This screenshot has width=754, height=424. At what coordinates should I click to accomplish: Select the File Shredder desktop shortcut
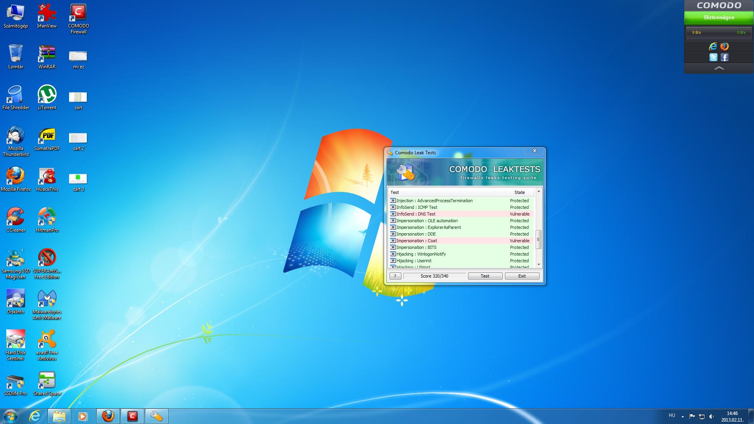click(x=16, y=98)
